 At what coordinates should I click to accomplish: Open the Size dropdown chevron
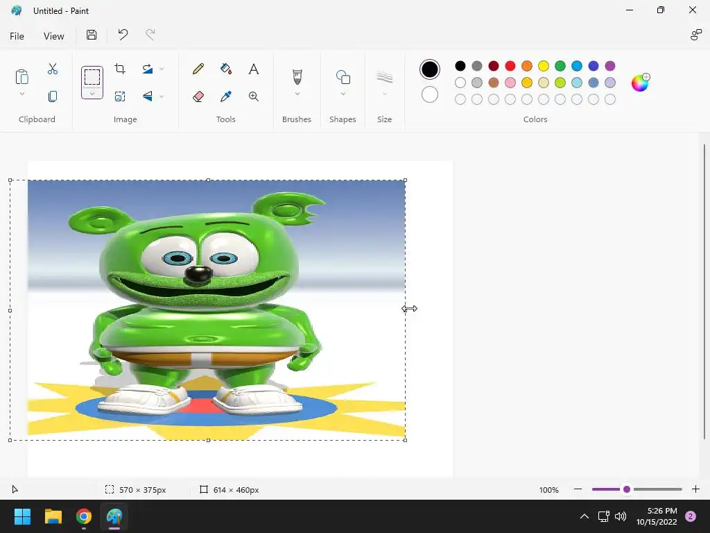(384, 94)
